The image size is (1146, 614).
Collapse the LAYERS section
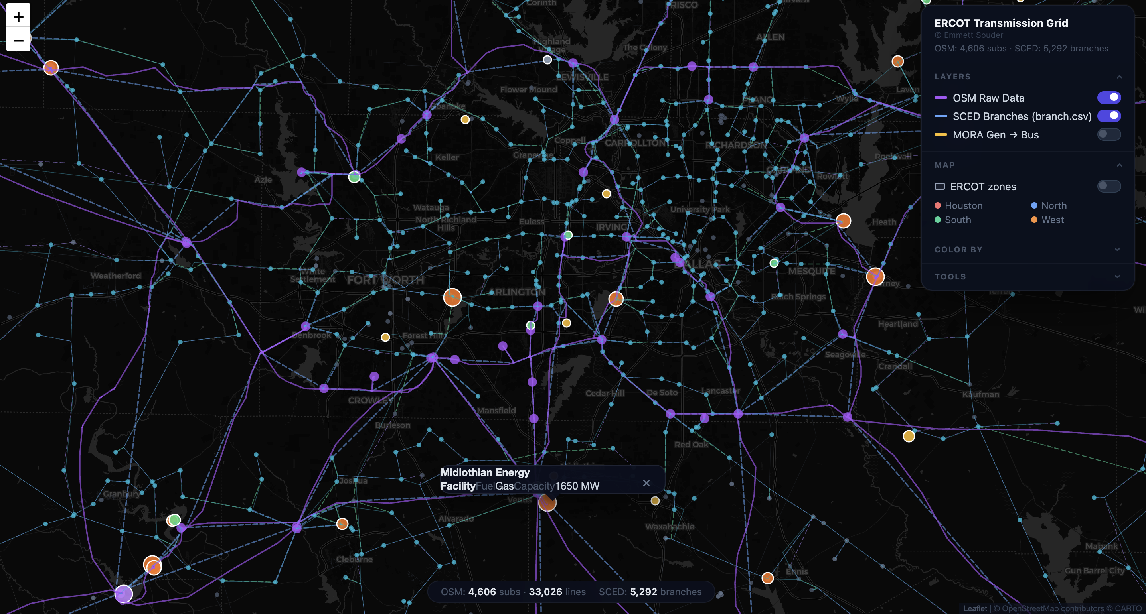click(x=1119, y=77)
